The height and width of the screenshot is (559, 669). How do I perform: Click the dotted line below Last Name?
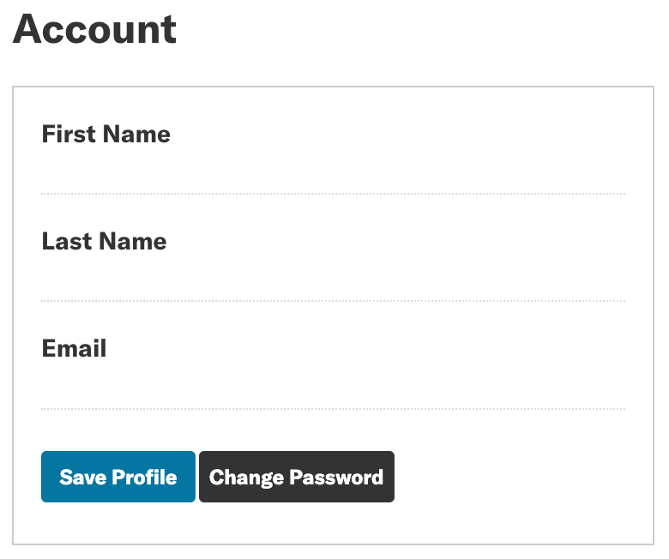(333, 301)
